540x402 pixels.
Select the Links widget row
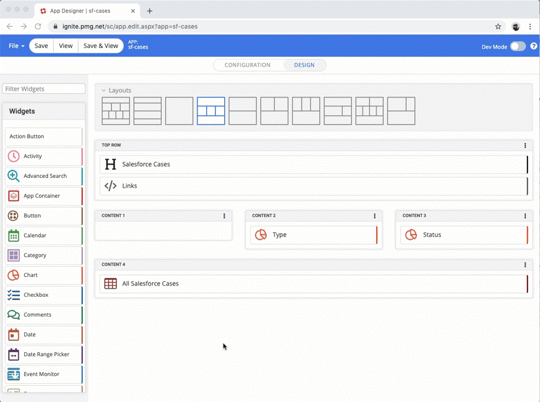pyautogui.click(x=314, y=186)
